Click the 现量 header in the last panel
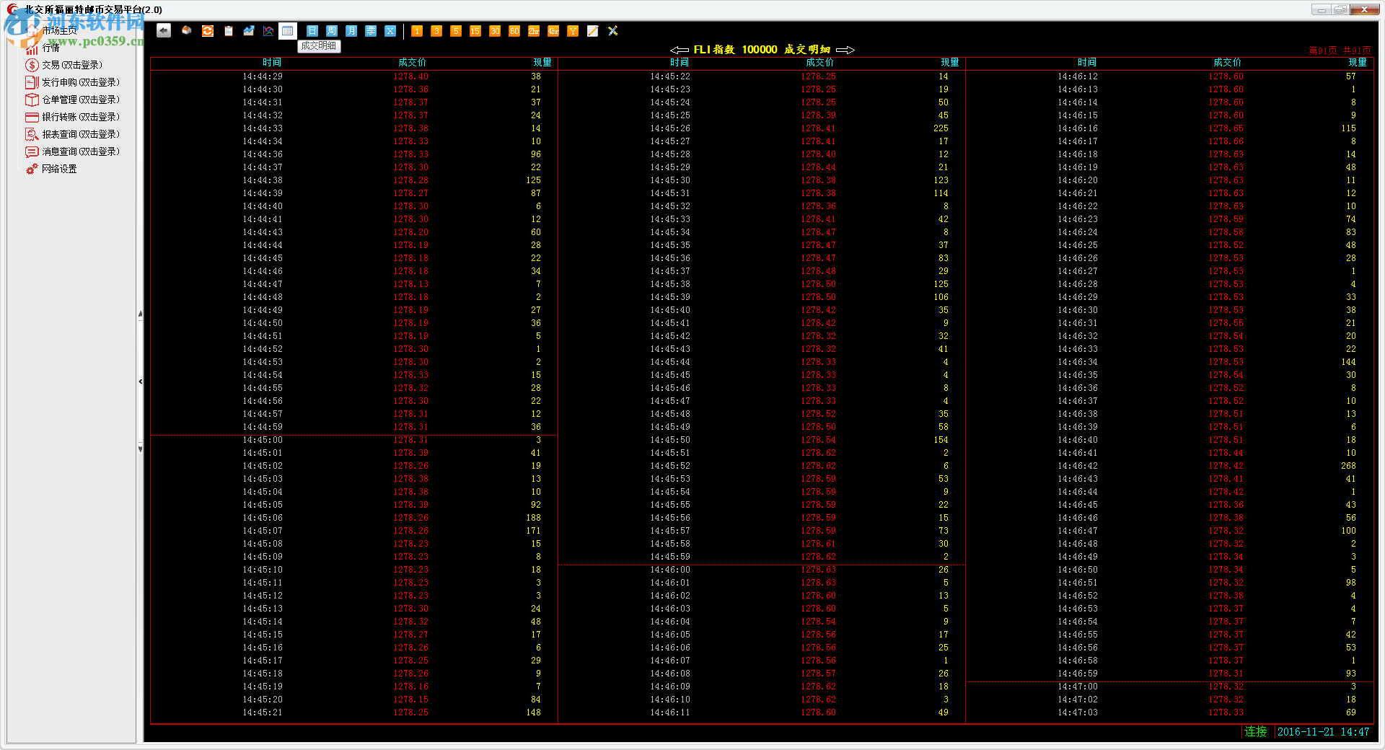Image resolution: width=1385 pixels, height=750 pixels. [x=1358, y=63]
